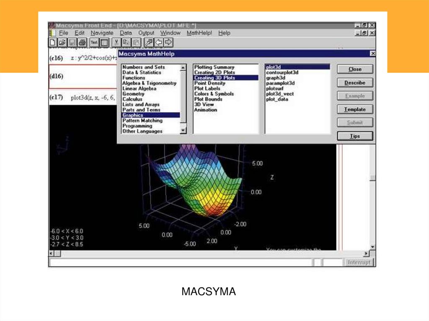Open the File menu

pos(64,33)
